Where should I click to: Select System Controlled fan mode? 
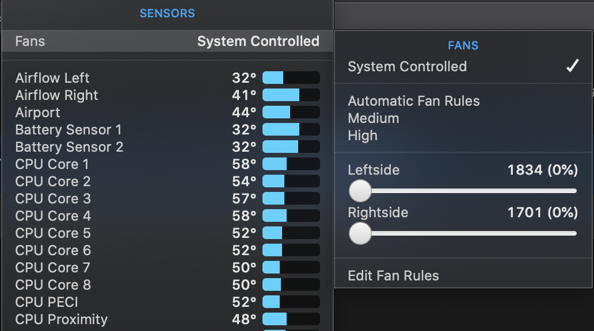407,67
